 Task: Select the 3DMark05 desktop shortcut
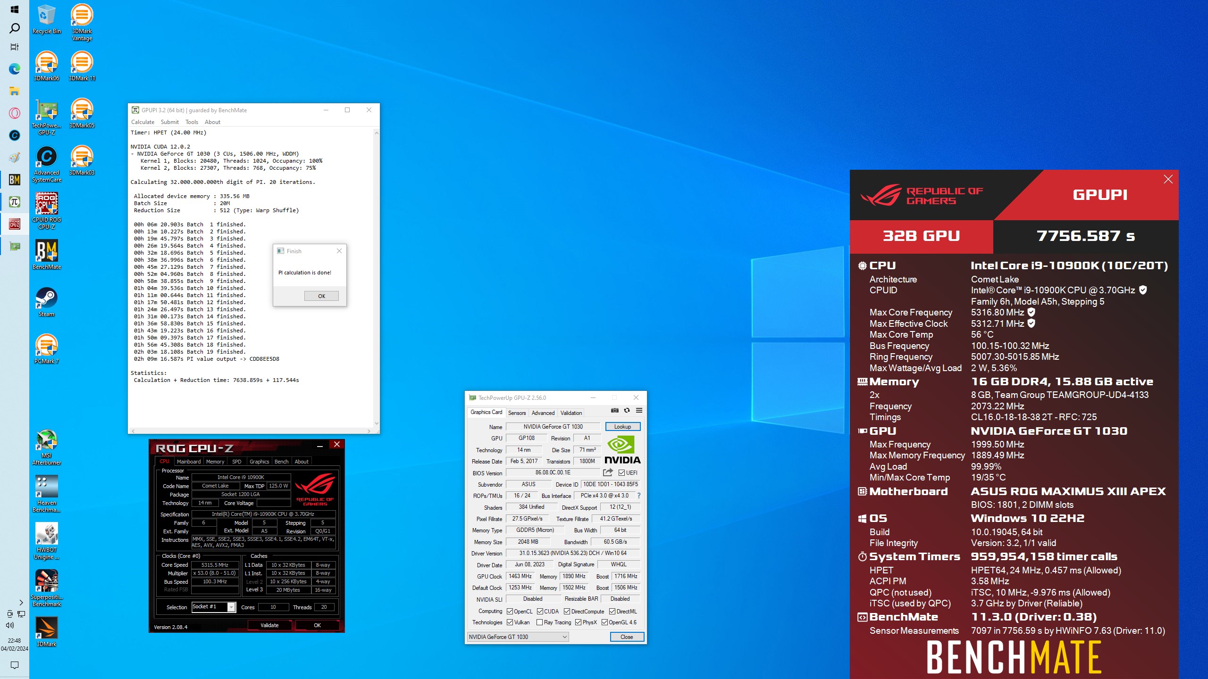click(82, 113)
